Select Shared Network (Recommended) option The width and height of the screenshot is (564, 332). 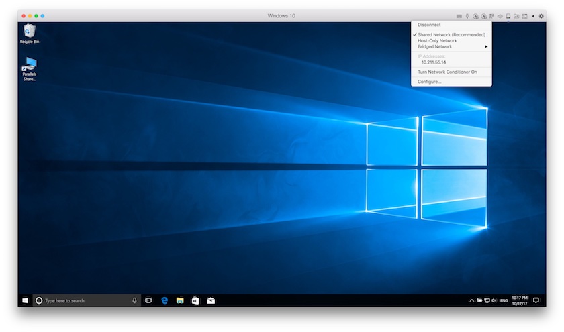[x=451, y=34]
